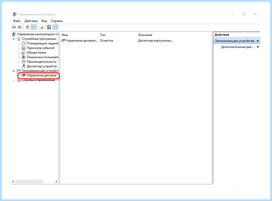Click the tree pane horizontal scrollbar thumb
The image size is (272, 201).
coord(29,182)
